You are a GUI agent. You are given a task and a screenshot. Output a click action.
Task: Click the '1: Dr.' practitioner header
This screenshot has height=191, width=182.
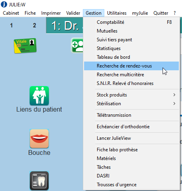(x=65, y=25)
